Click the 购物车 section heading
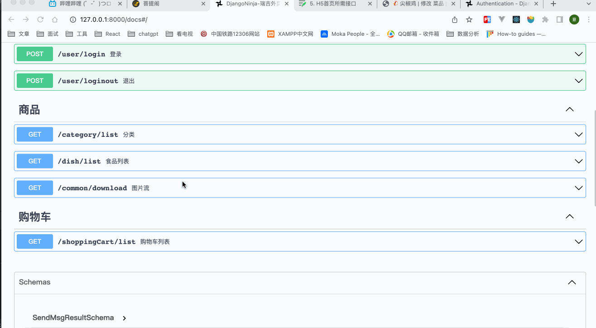596x328 pixels. pos(35,217)
